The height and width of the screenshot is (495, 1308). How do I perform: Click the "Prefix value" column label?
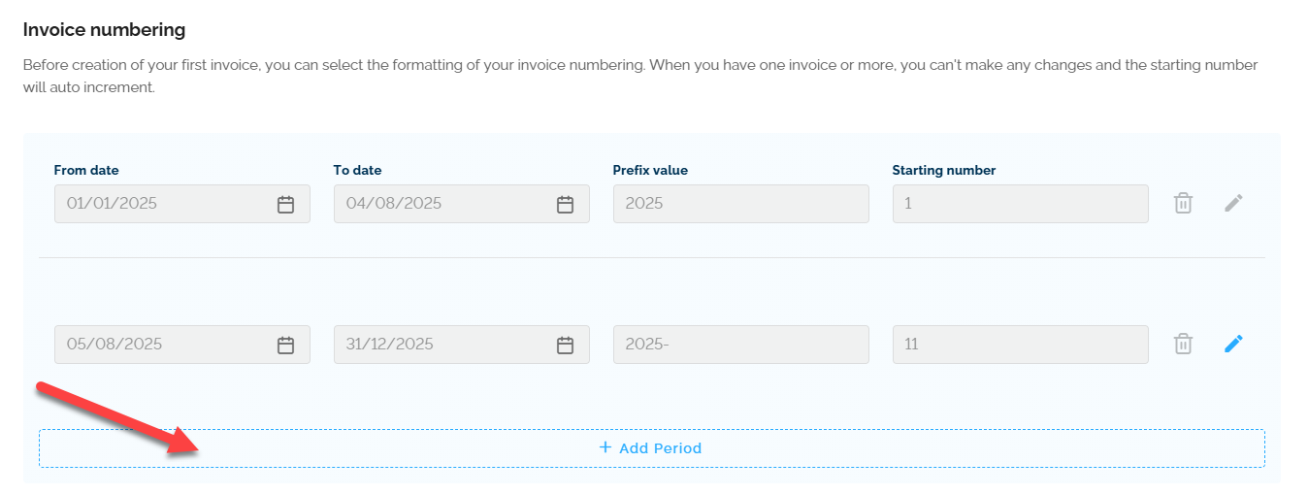point(650,170)
